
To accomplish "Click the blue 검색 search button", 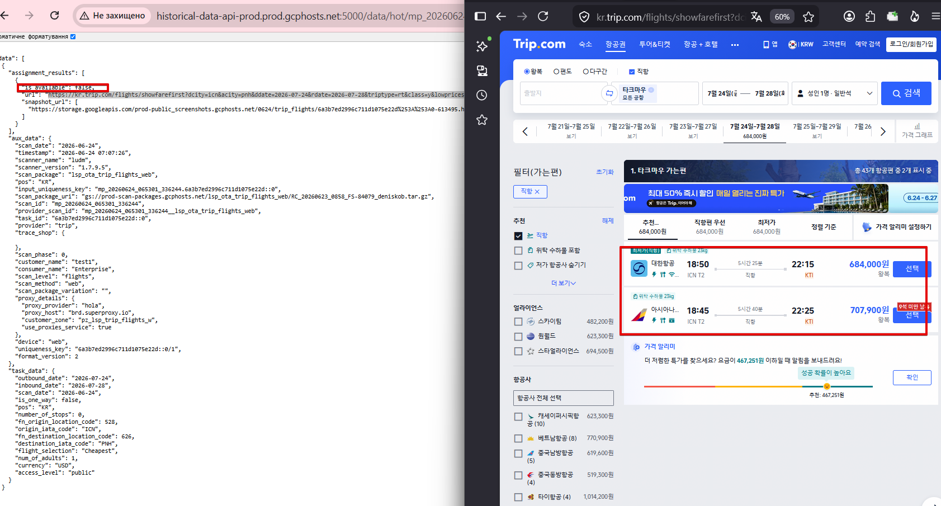I will [x=906, y=93].
